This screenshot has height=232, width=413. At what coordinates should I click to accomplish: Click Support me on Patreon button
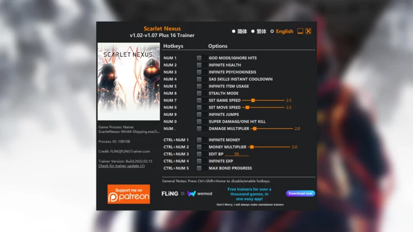[129, 194]
